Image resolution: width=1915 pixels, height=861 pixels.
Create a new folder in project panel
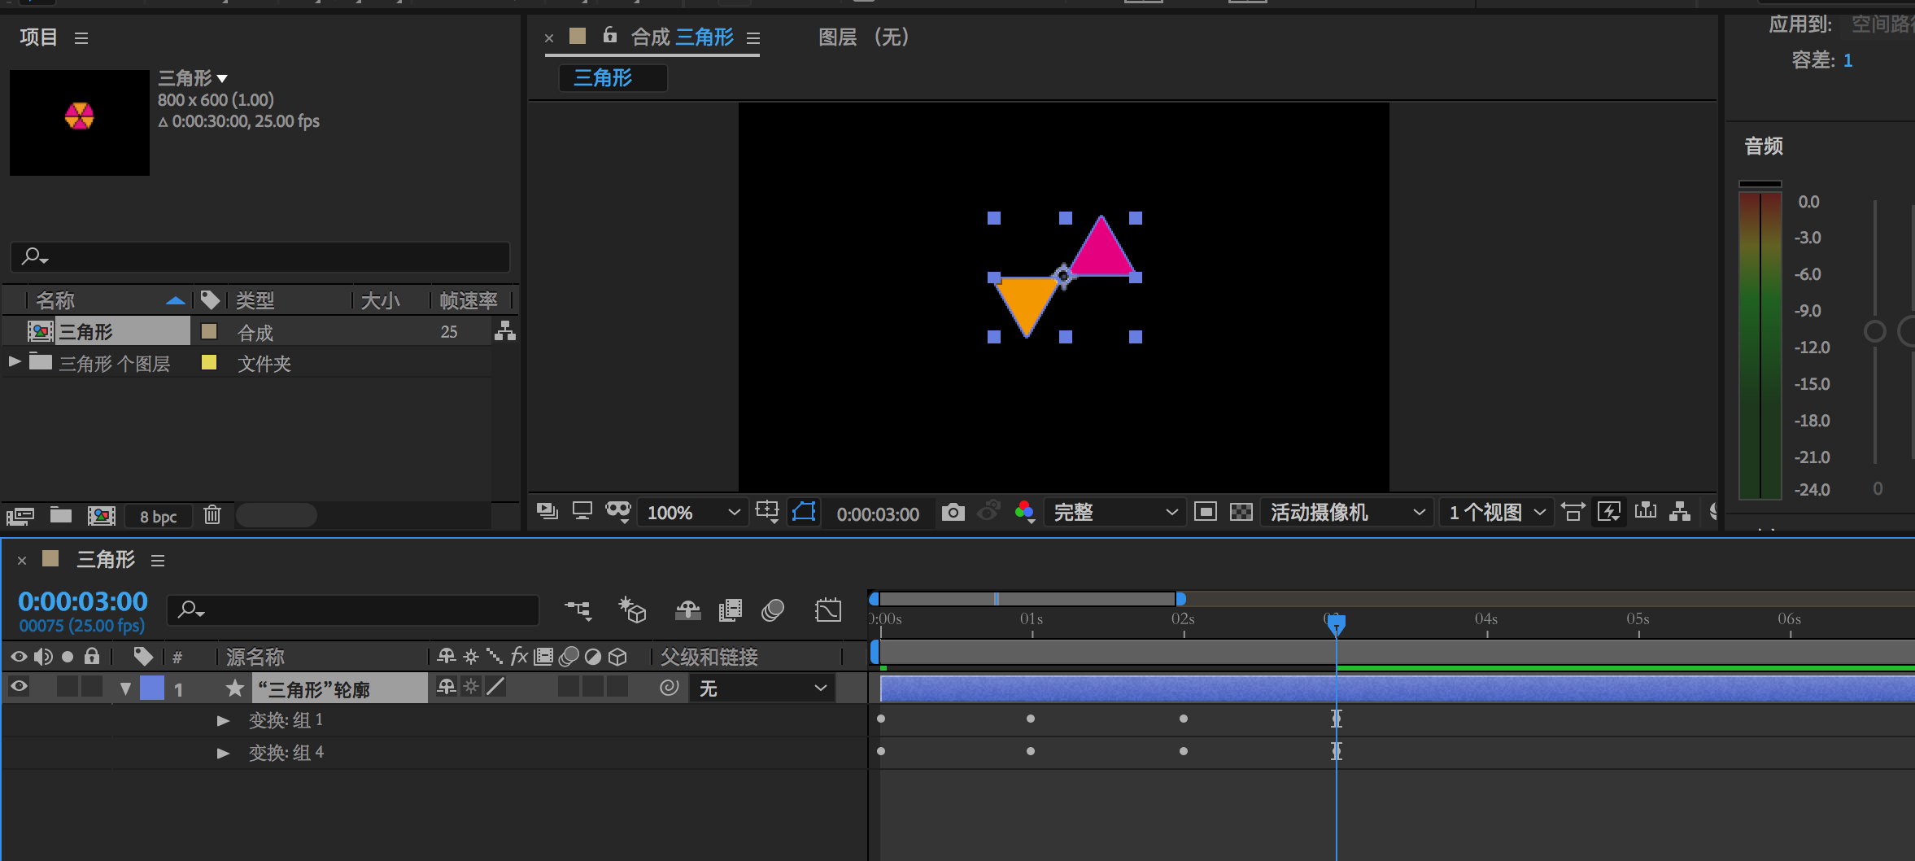[61, 515]
